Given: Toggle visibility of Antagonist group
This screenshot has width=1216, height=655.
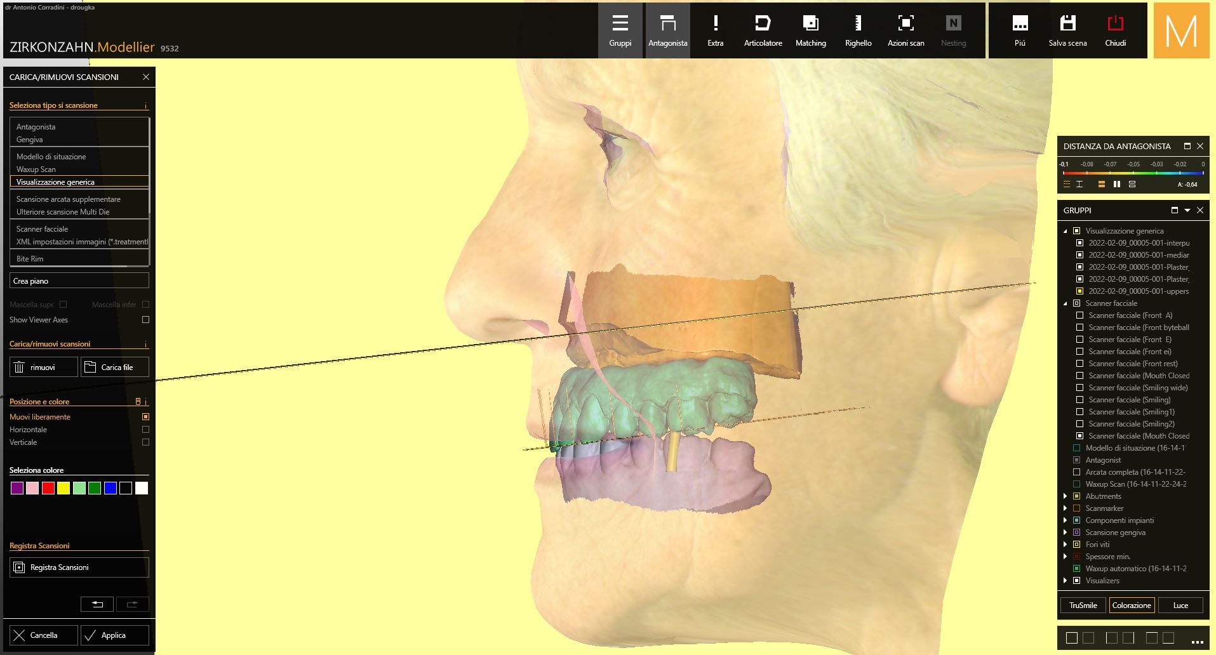Looking at the screenshot, I should click(1076, 460).
